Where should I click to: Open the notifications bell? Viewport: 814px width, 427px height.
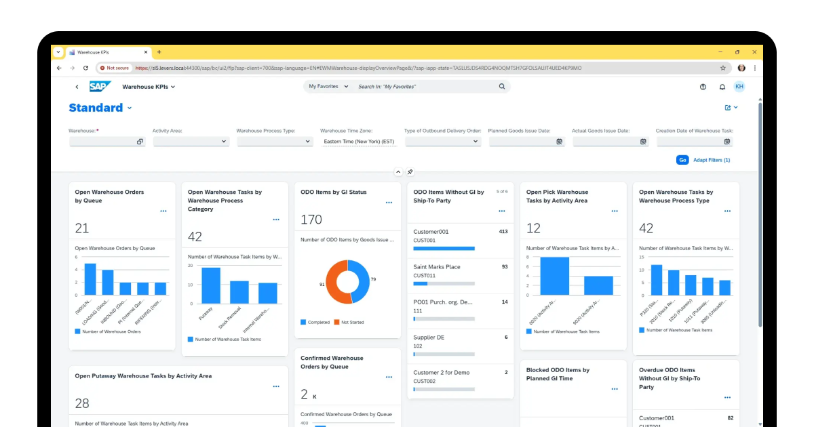721,87
